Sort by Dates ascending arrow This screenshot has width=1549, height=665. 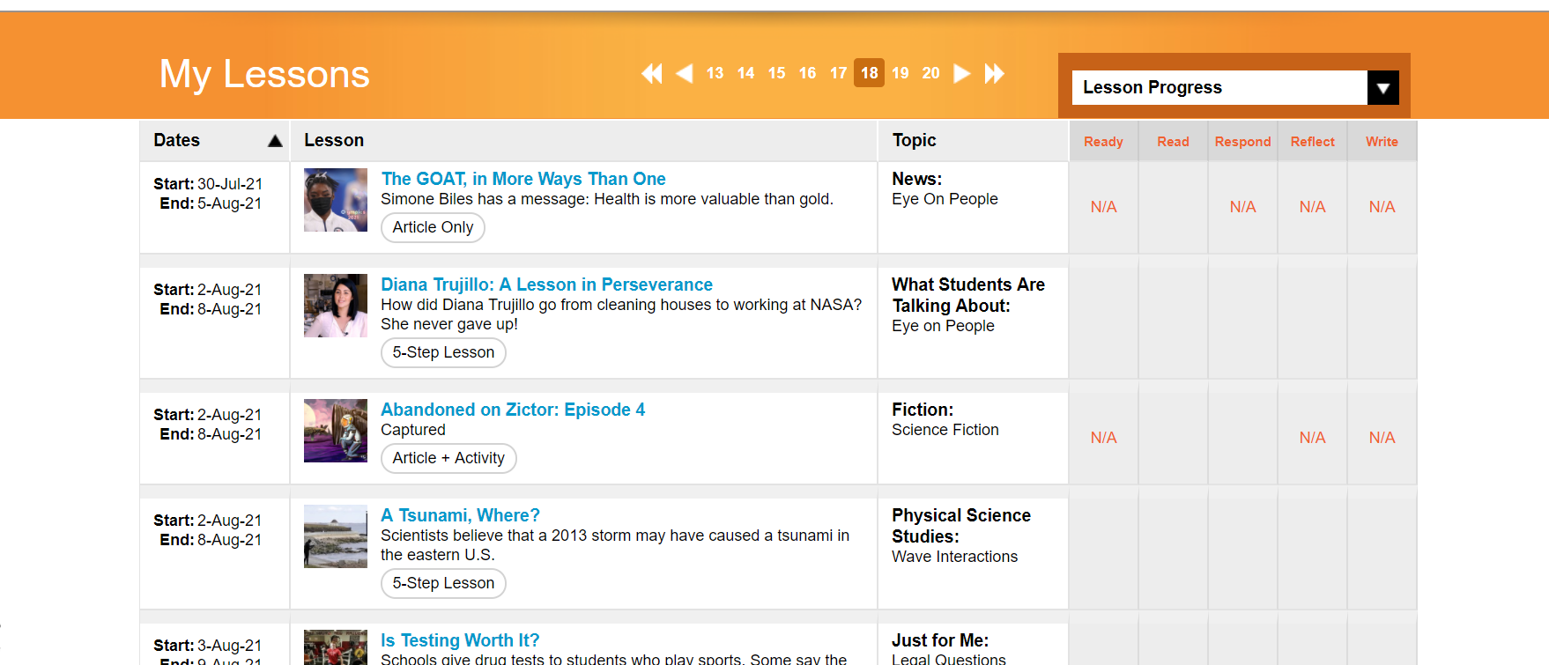pos(275,141)
